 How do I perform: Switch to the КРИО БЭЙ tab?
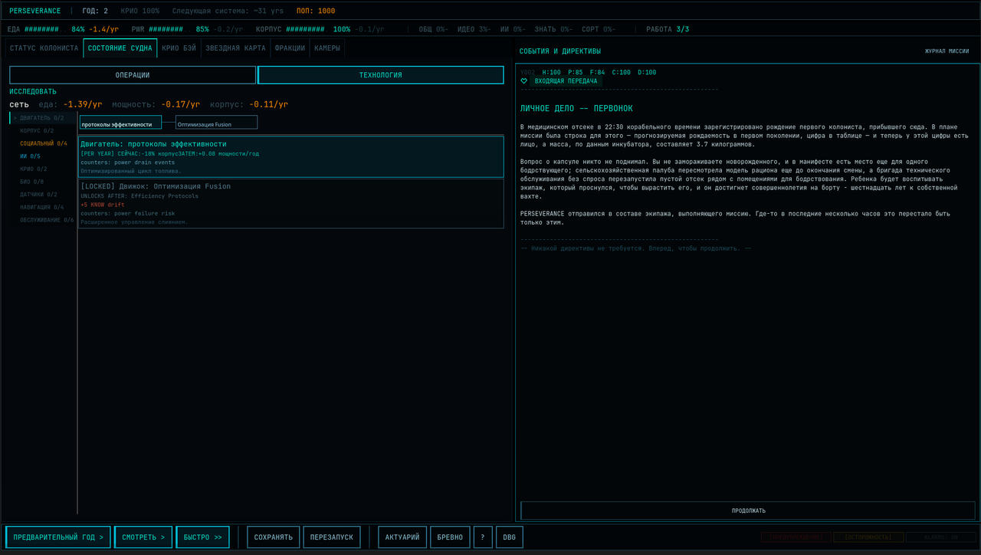[x=179, y=48]
